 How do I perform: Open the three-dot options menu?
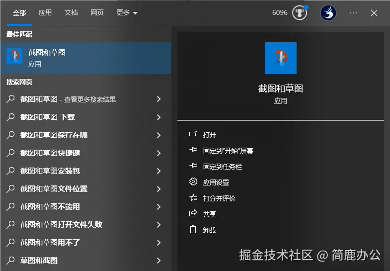[x=353, y=13]
